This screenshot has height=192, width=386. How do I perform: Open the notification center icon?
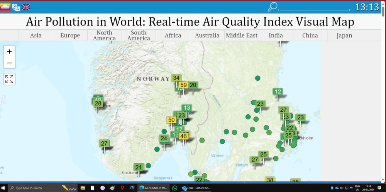tap(379, 188)
